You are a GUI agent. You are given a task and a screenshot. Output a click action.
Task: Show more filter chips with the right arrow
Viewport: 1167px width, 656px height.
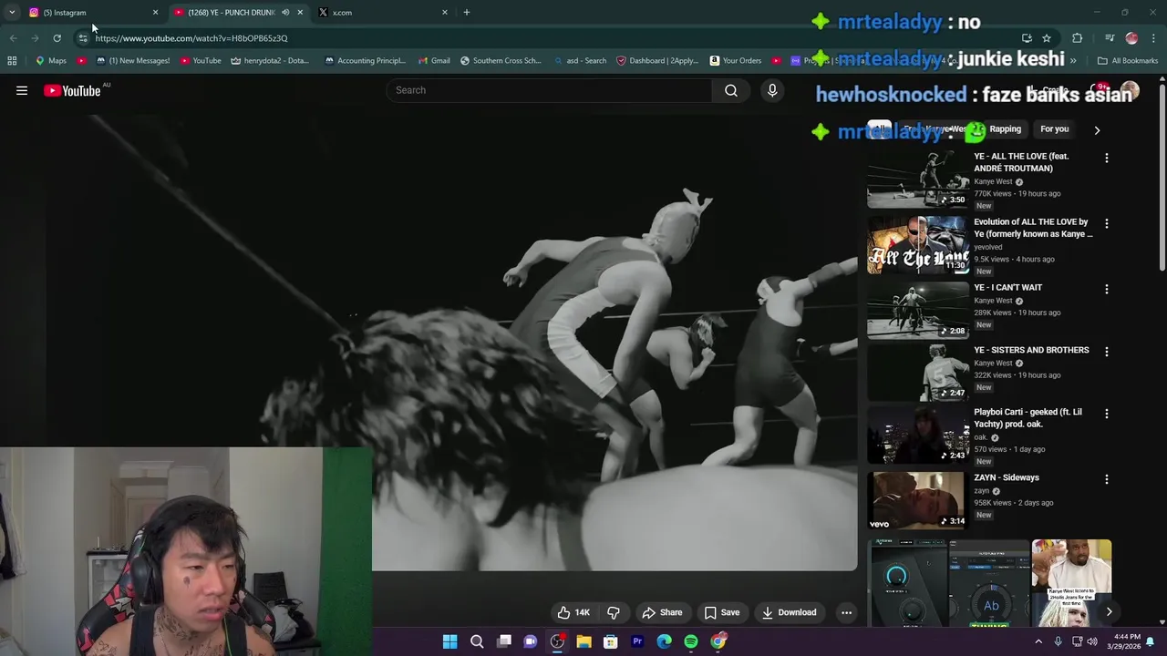(1097, 129)
